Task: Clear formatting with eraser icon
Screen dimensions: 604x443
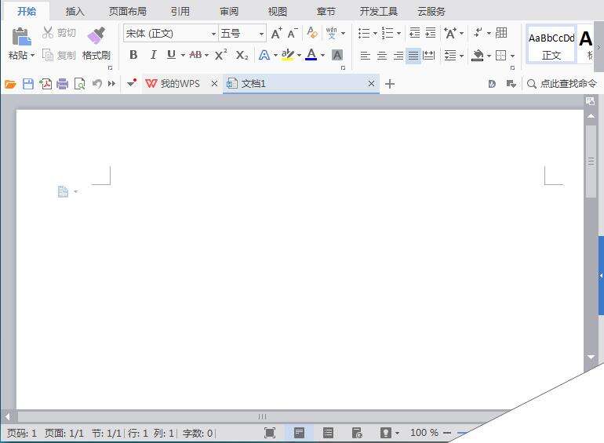Action: pyautogui.click(x=312, y=33)
